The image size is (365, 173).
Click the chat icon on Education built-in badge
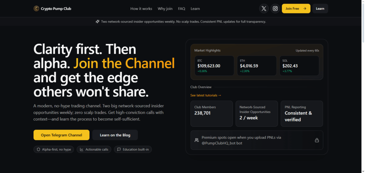(x=119, y=149)
